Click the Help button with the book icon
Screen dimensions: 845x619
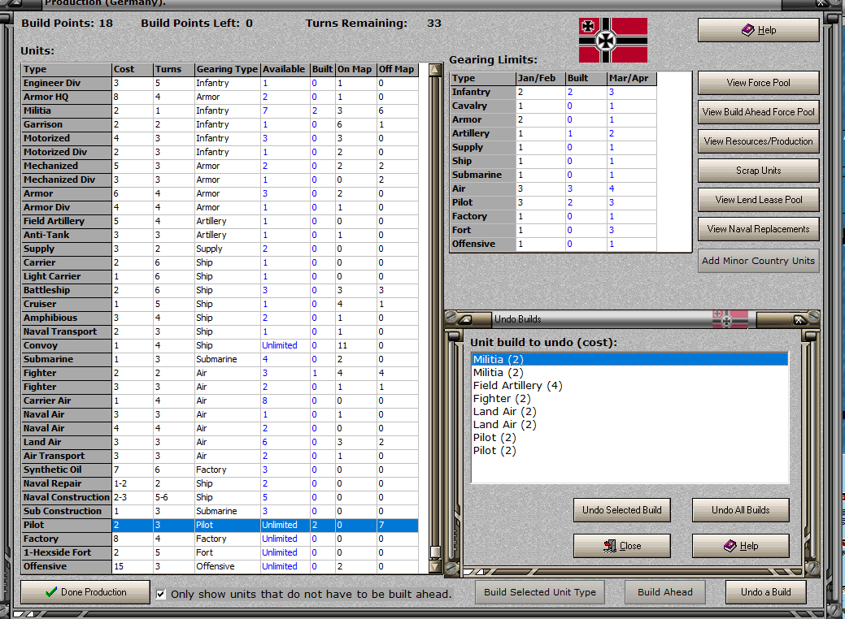(758, 30)
